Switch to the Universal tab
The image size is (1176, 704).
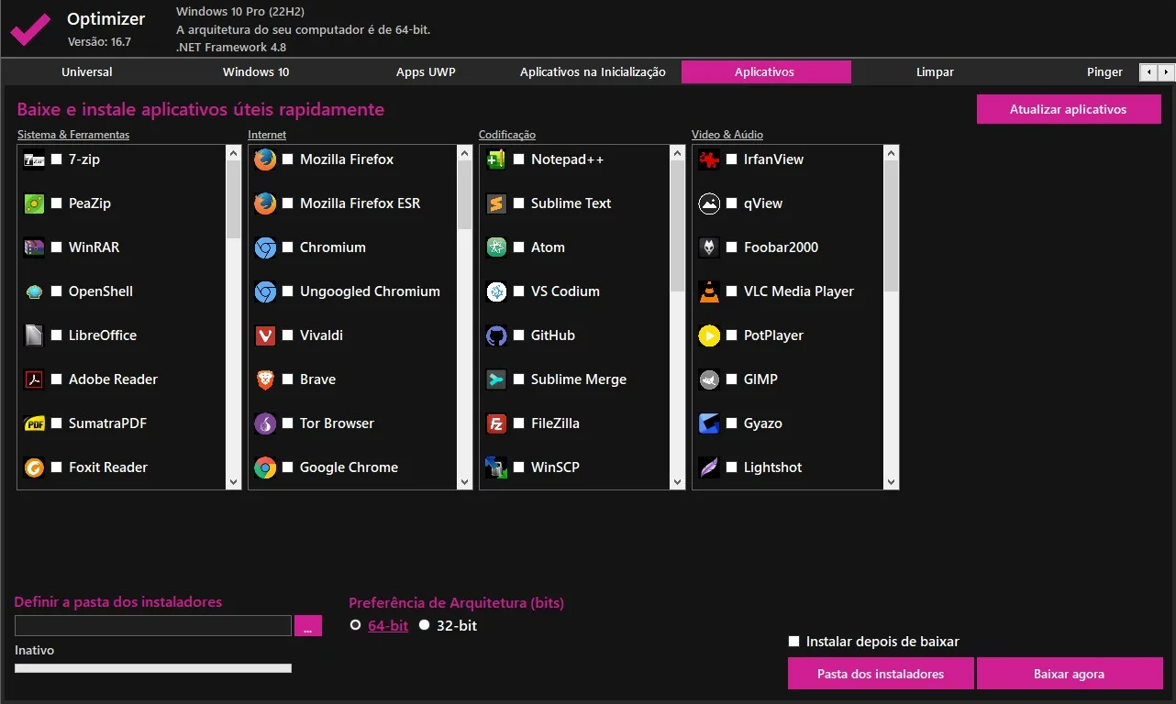87,71
